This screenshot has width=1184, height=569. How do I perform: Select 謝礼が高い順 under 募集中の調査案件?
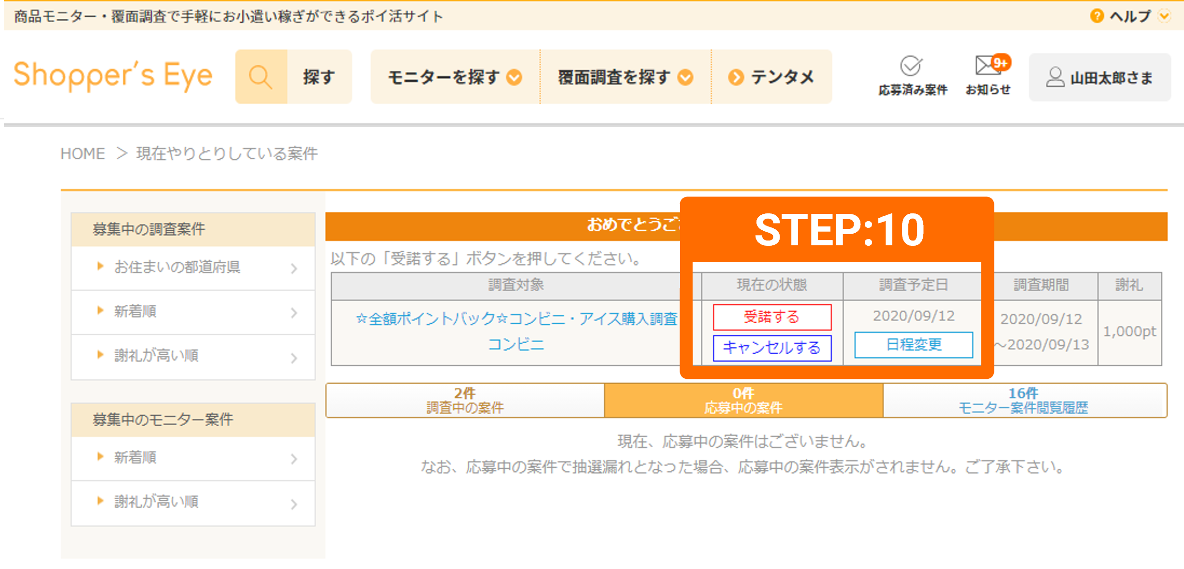193,357
